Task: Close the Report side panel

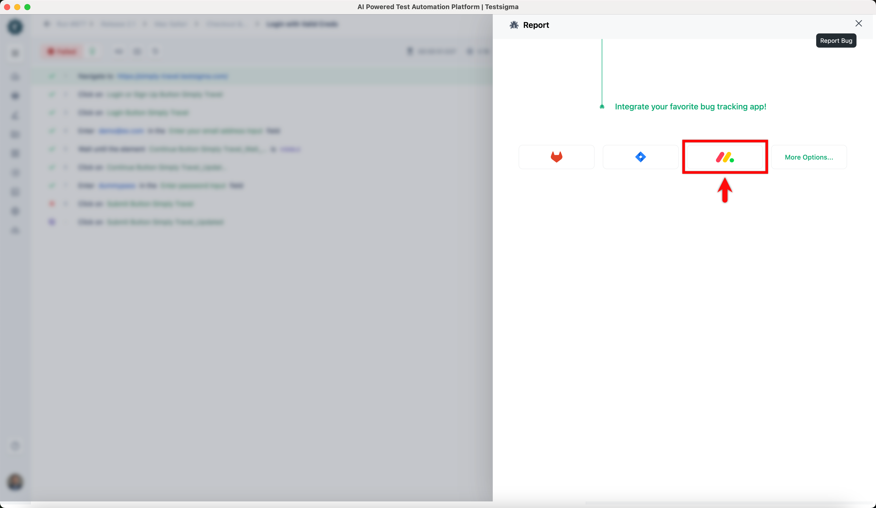Action: (858, 23)
